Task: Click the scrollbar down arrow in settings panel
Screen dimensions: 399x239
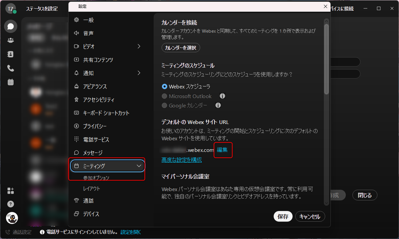Action: pos(326,203)
